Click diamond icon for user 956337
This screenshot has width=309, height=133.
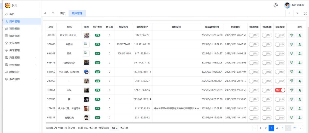click(x=291, y=118)
